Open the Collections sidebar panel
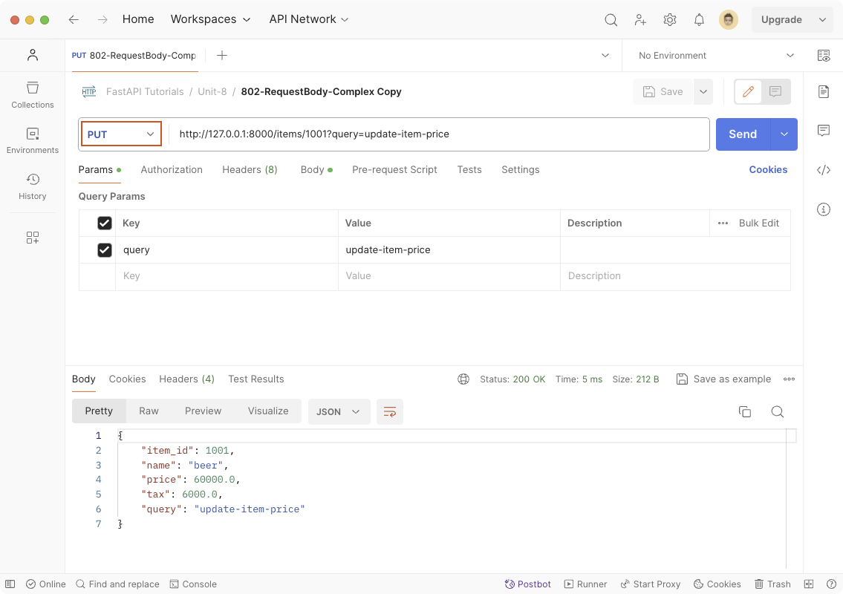843x594 pixels. pyautogui.click(x=33, y=95)
